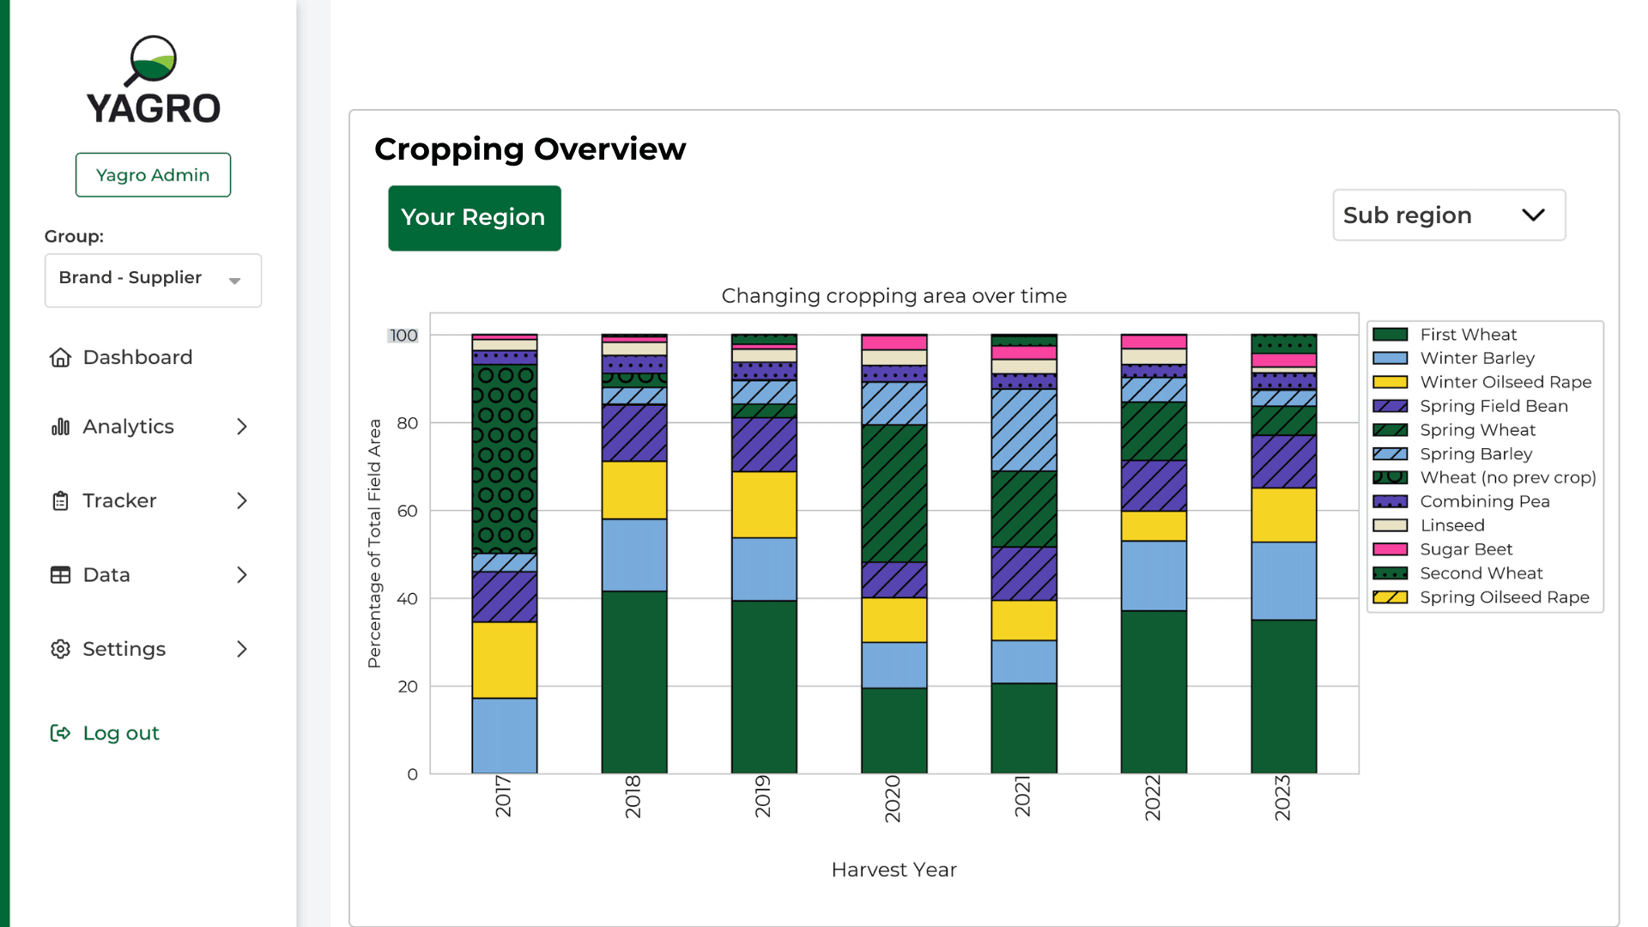Expand the Data submenu chevron
The height and width of the screenshot is (927, 1648).
click(x=242, y=575)
